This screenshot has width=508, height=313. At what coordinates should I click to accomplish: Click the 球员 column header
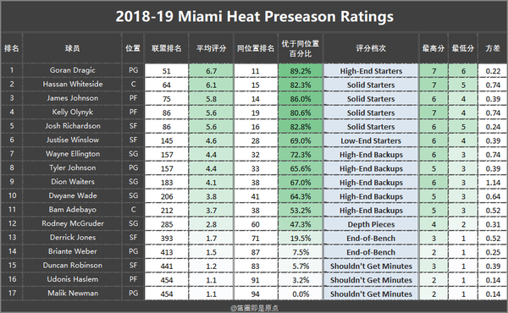click(72, 48)
